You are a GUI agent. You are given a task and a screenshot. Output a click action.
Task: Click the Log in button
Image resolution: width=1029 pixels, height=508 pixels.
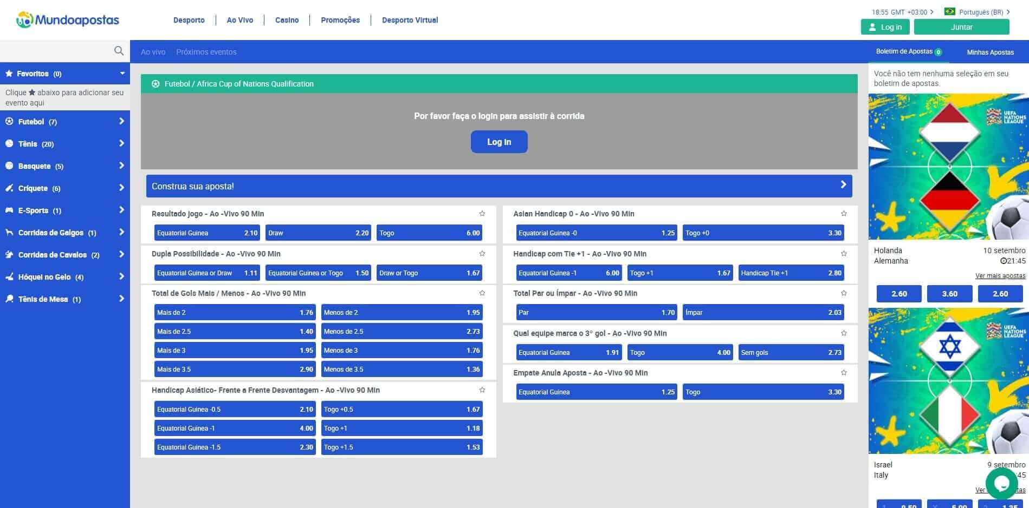coord(885,27)
